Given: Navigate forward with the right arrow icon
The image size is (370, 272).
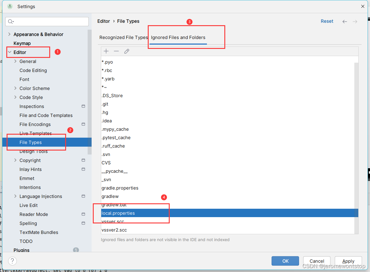Looking at the screenshot, I should [355, 21].
